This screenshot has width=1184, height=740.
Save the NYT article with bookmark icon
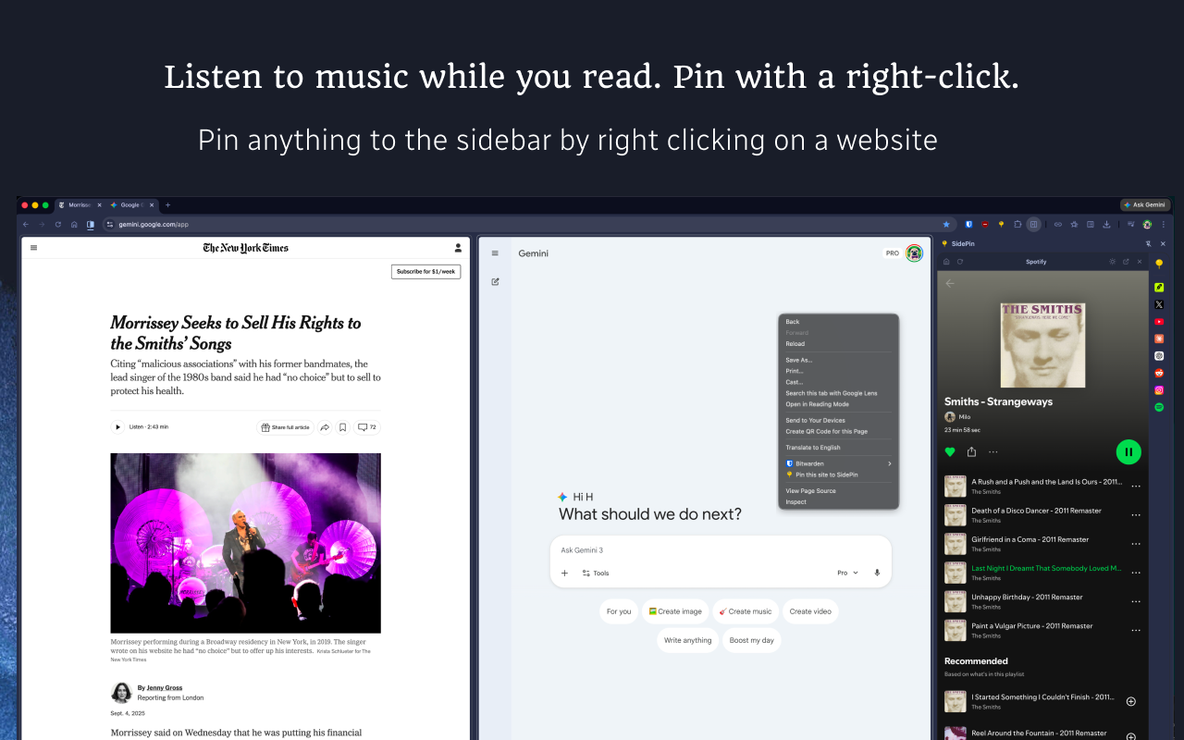[342, 427]
